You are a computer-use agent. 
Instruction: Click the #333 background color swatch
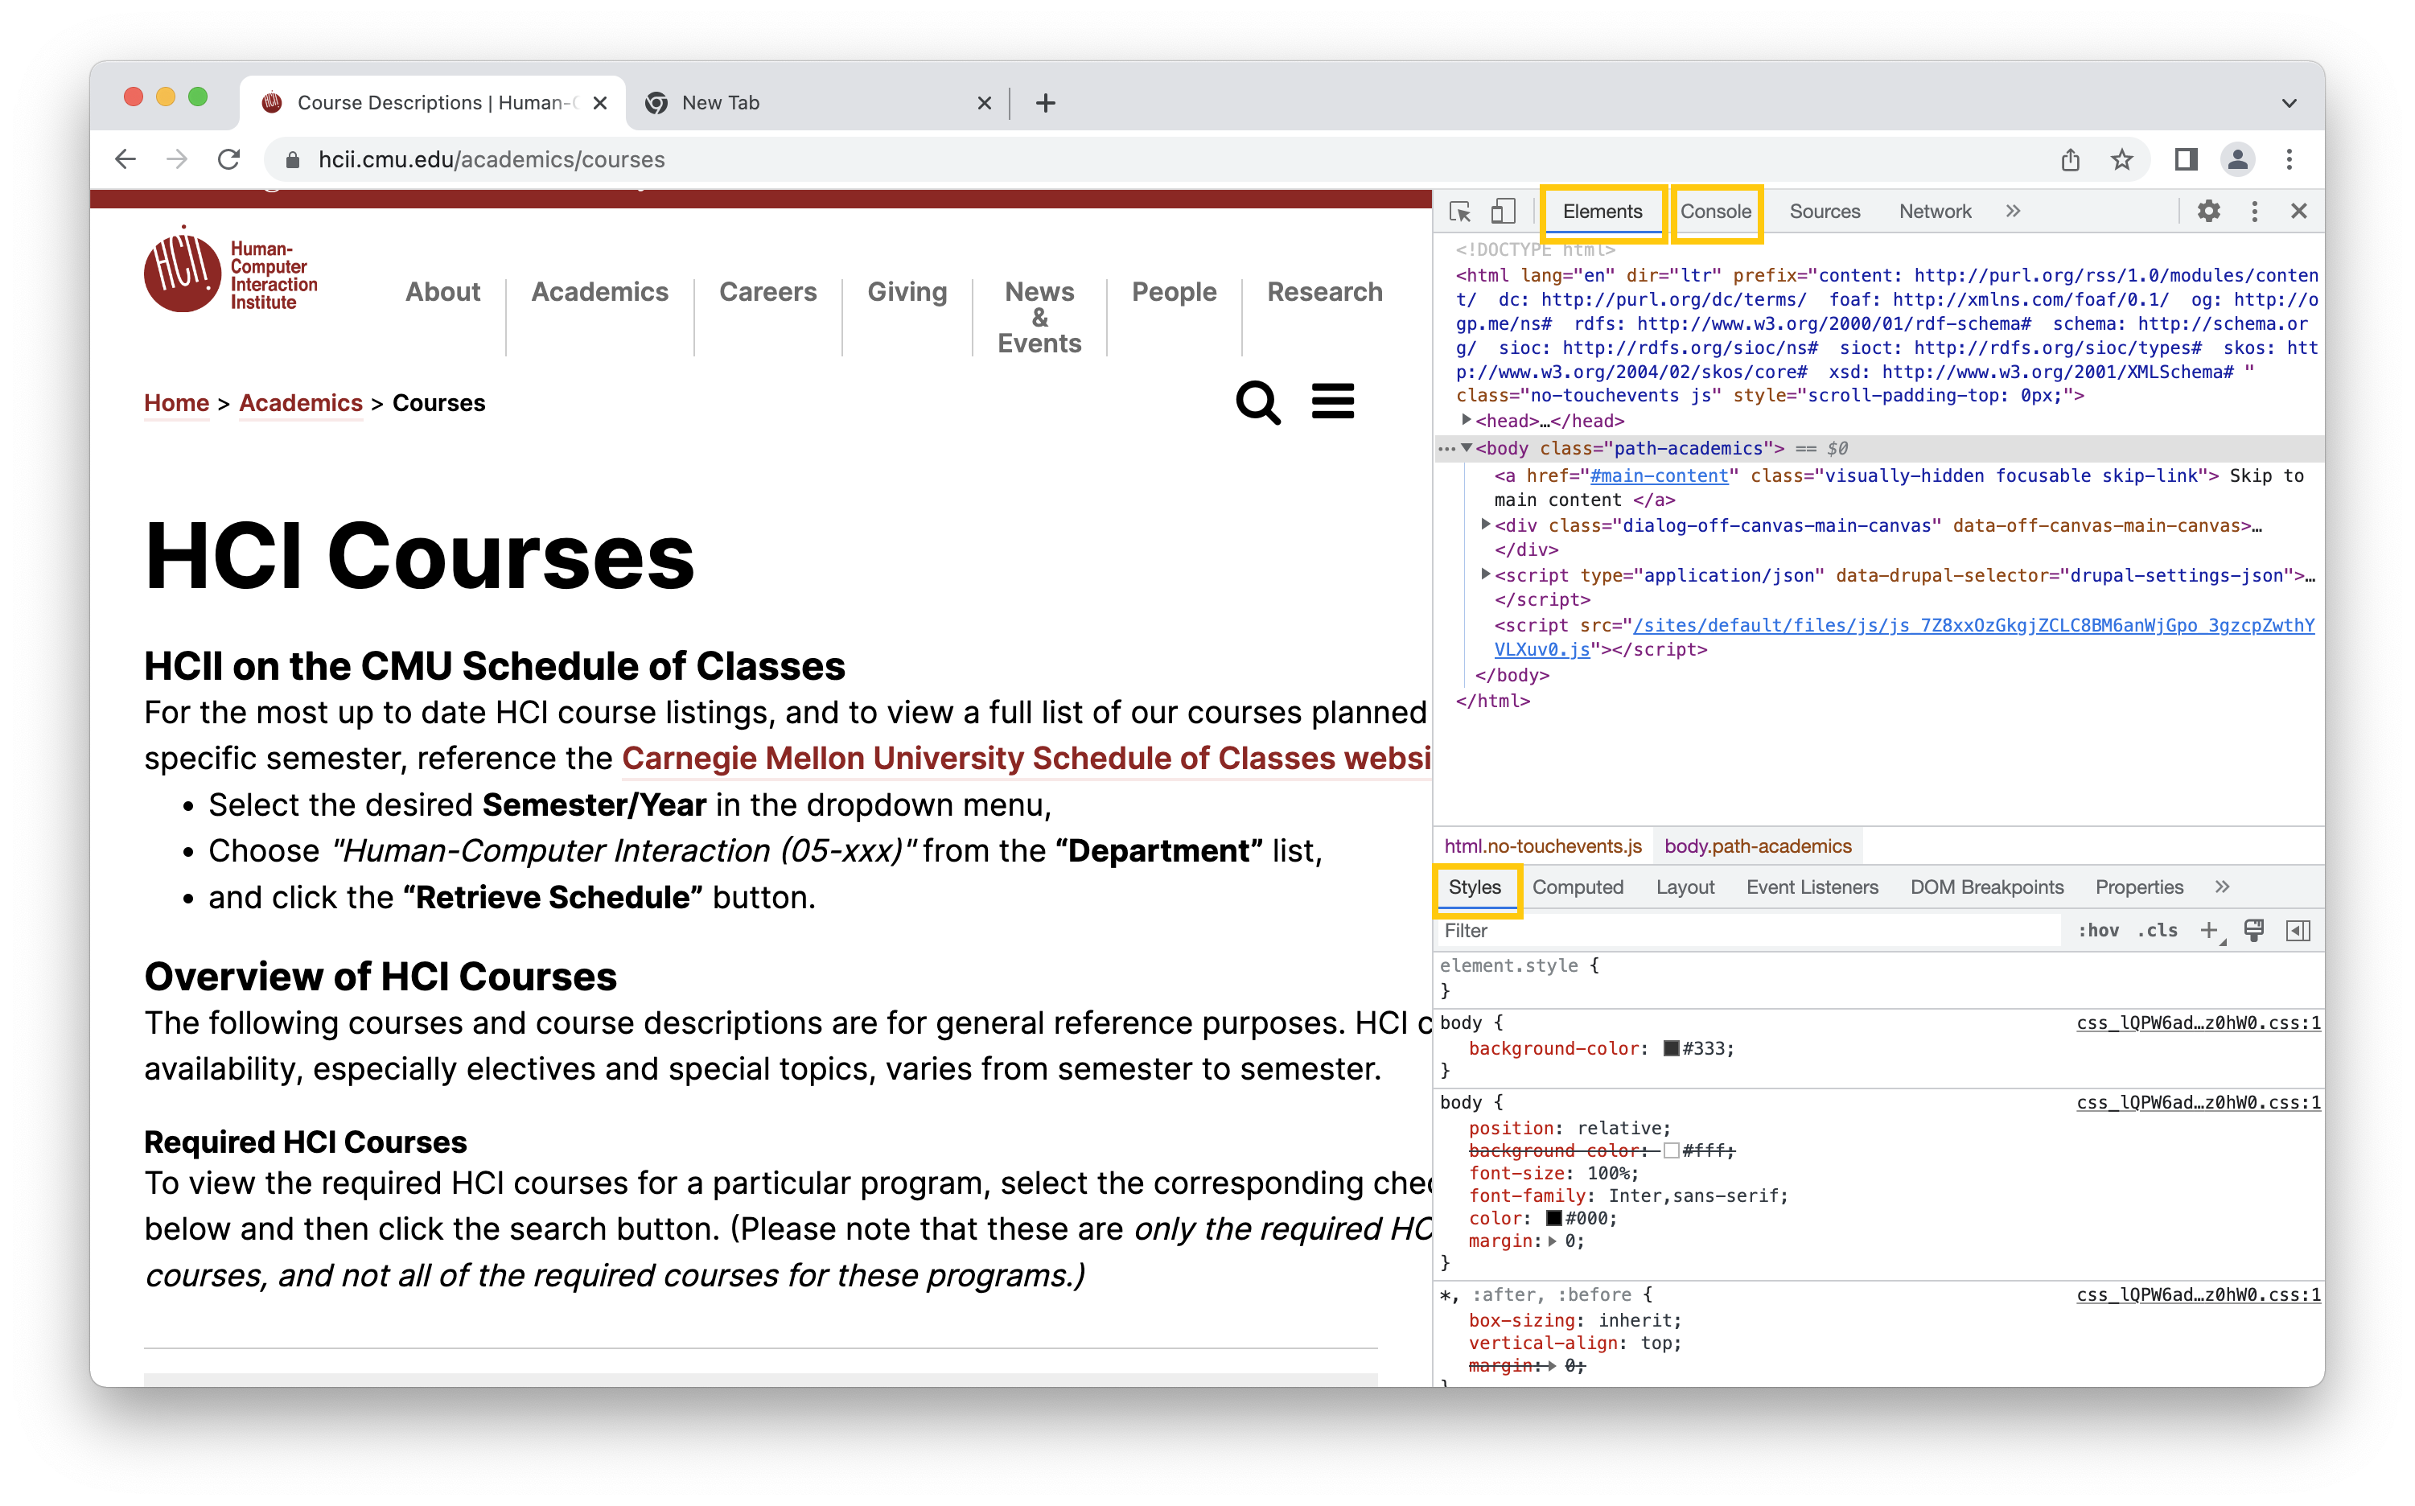[1671, 1049]
